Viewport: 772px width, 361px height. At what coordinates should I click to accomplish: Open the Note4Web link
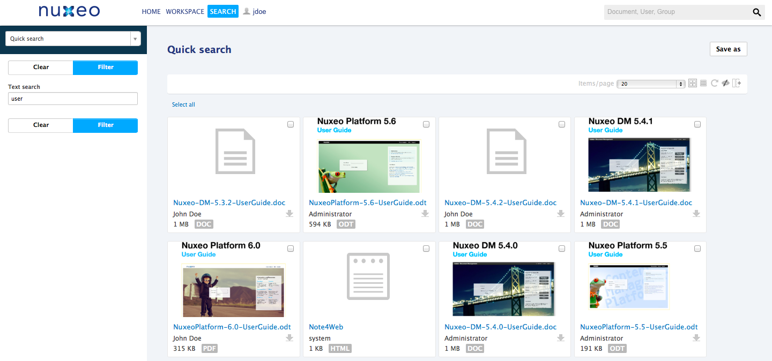pyautogui.click(x=326, y=327)
